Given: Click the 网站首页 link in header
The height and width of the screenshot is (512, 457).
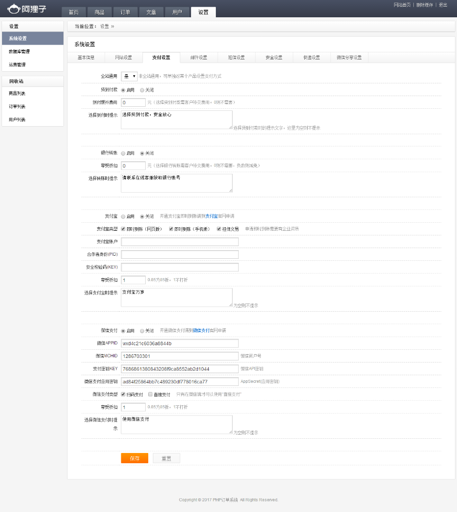Looking at the screenshot, I should click(402, 5).
